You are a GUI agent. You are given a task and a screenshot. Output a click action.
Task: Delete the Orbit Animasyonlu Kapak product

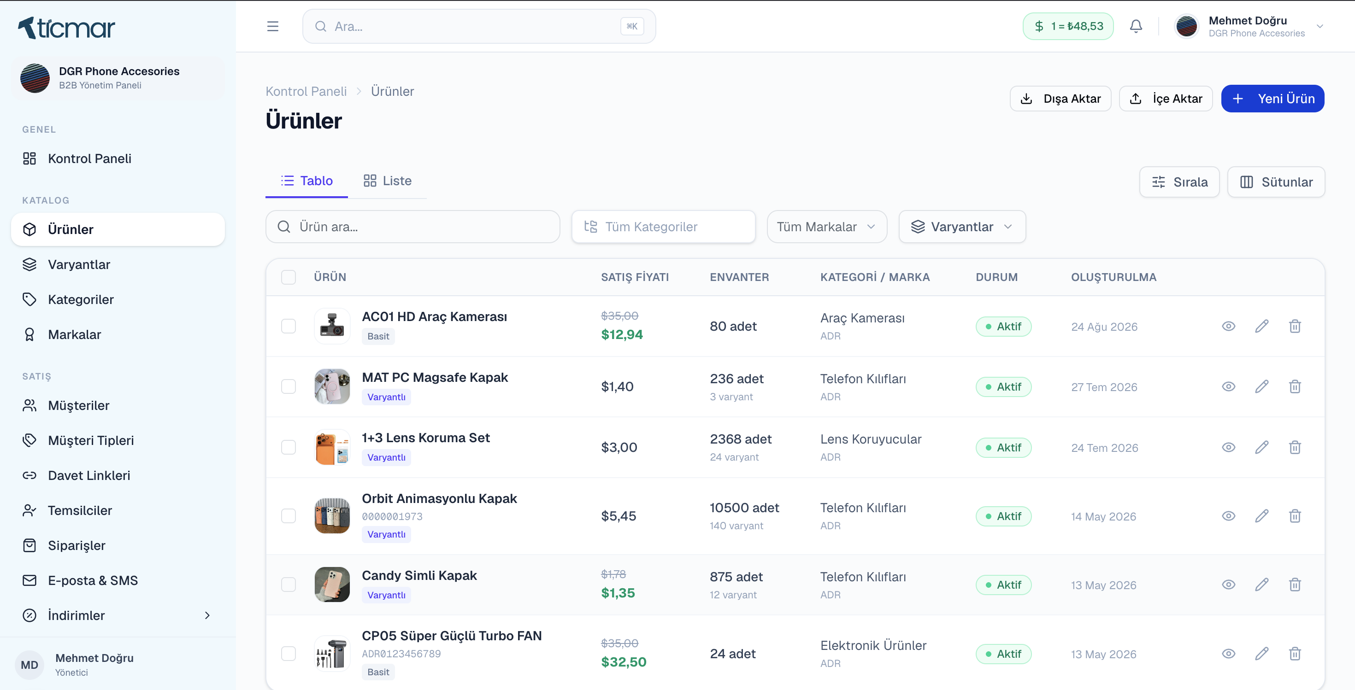1295,516
